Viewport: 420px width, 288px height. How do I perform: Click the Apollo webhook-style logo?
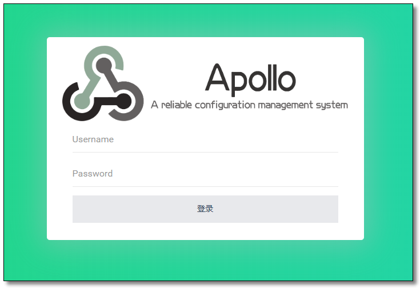(x=103, y=83)
